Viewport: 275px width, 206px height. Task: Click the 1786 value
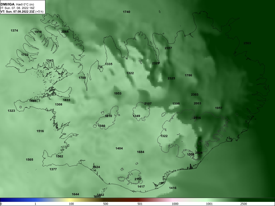click(x=188, y=75)
